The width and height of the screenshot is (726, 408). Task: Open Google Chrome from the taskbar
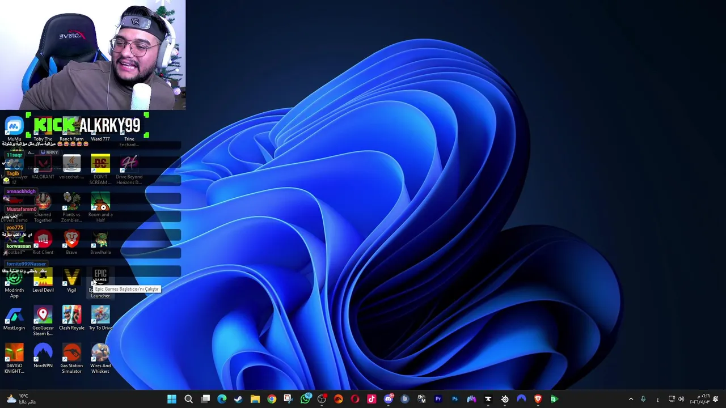click(x=272, y=399)
